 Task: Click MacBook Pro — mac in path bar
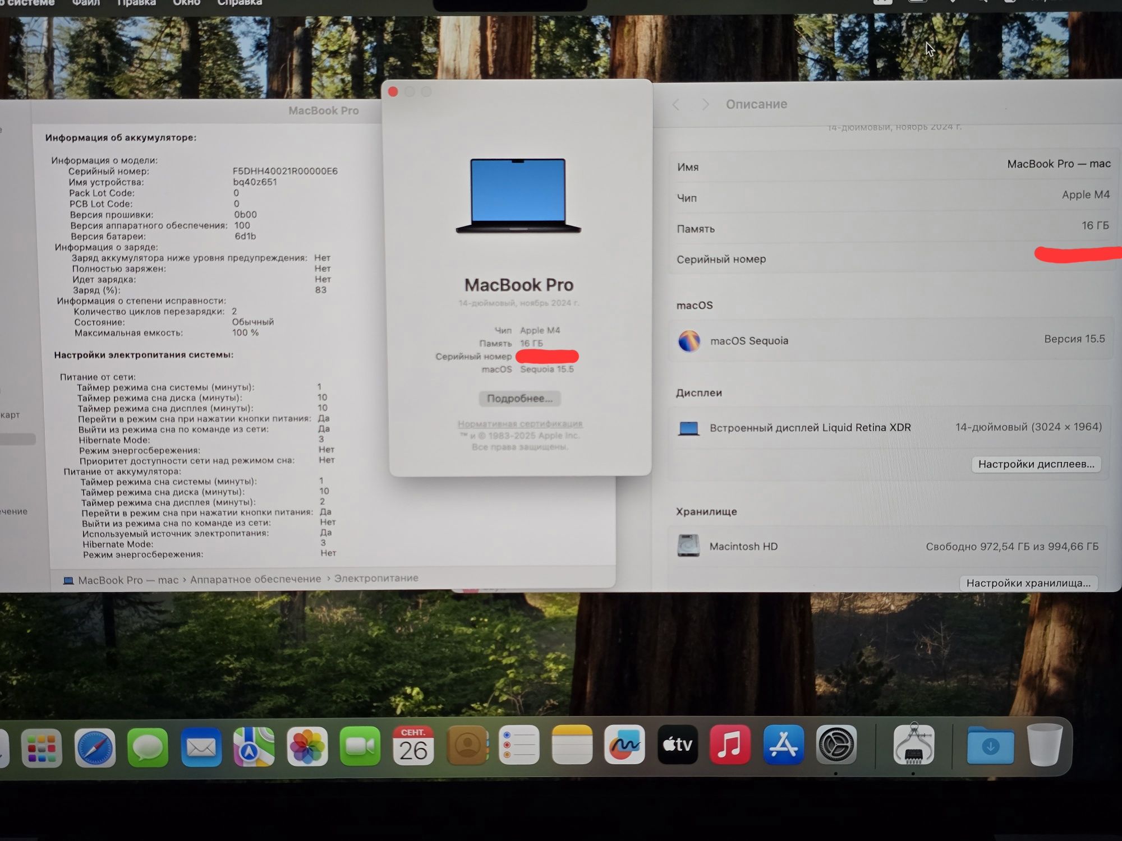121,580
